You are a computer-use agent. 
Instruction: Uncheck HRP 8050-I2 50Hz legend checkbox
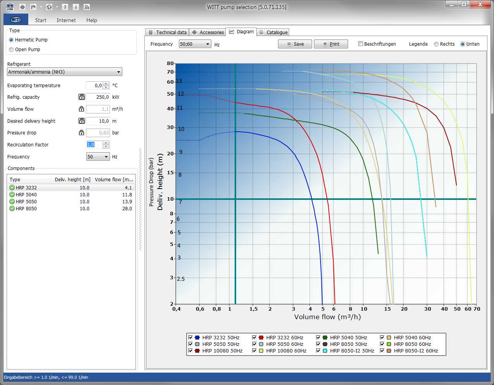318,351
